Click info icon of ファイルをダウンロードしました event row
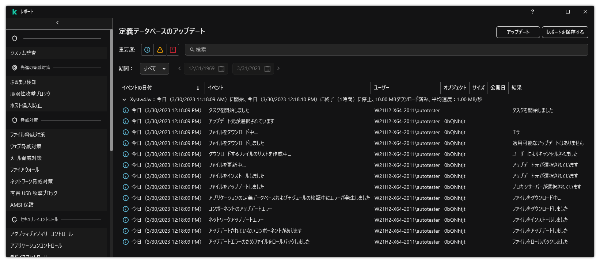The image size is (600, 263). [x=126, y=143]
